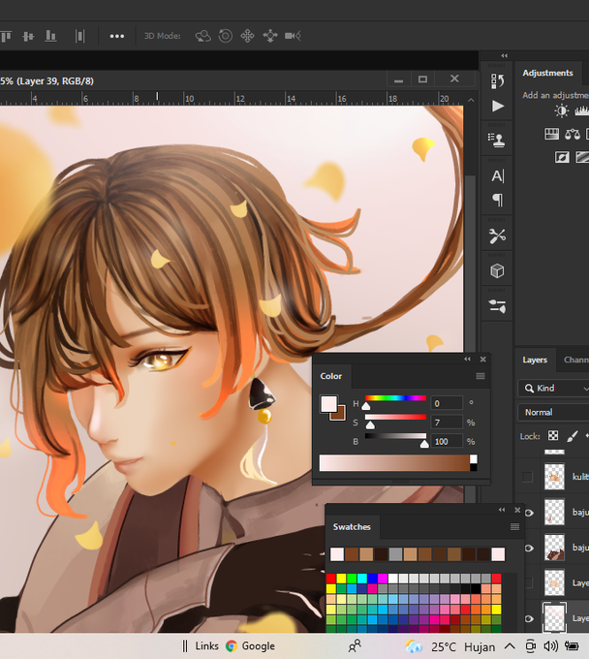The height and width of the screenshot is (659, 589).
Task: Click the Hue slider bar
Action: 395,398
